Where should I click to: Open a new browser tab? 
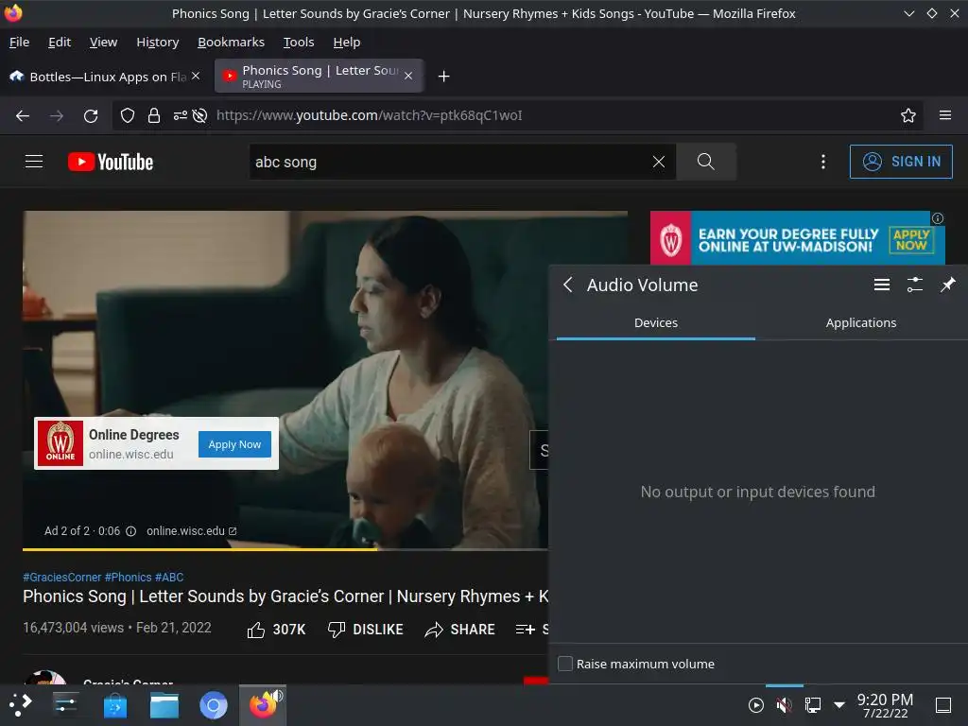443,76
